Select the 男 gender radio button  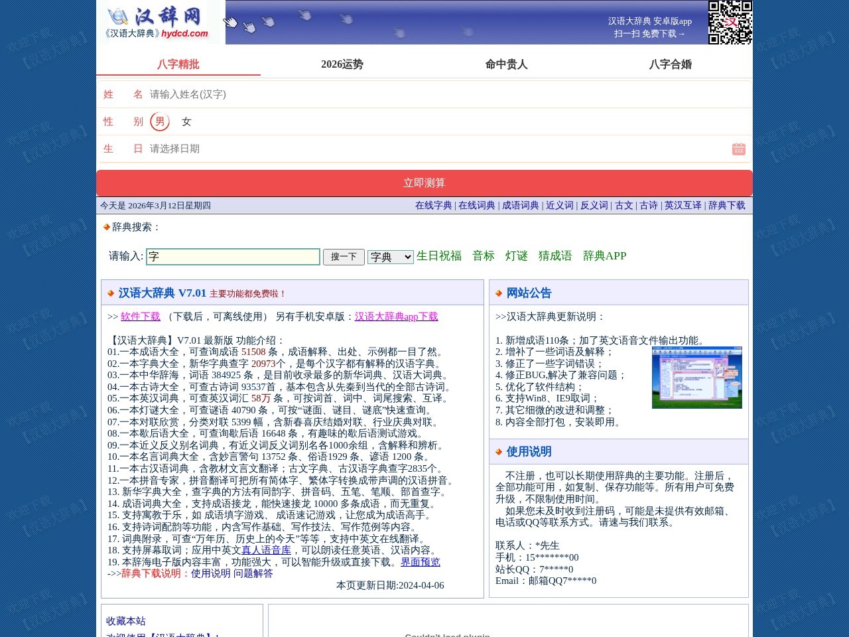[x=159, y=121]
